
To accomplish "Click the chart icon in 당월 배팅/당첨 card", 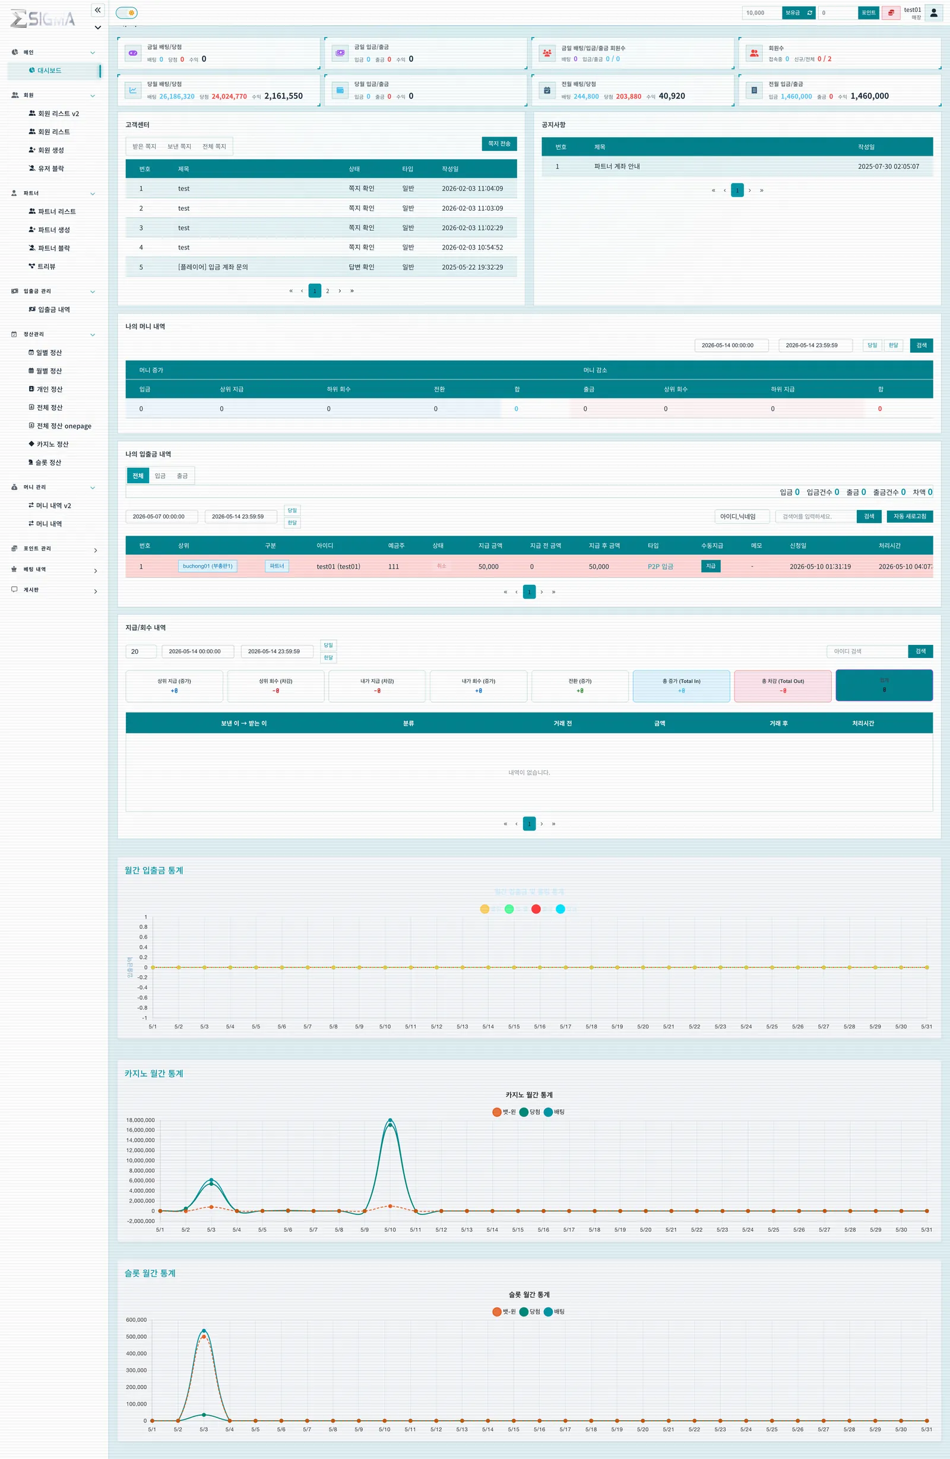I will coord(133,90).
